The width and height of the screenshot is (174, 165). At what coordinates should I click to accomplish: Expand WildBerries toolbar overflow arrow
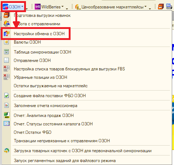[x=67, y=9]
